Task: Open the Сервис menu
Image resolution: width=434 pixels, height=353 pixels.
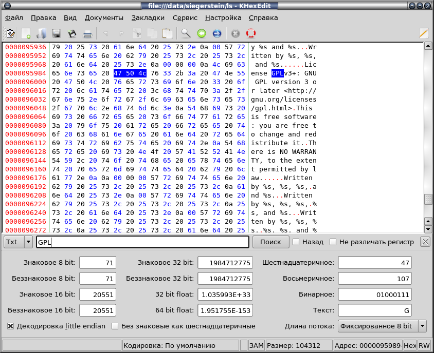Action: coord(185,17)
